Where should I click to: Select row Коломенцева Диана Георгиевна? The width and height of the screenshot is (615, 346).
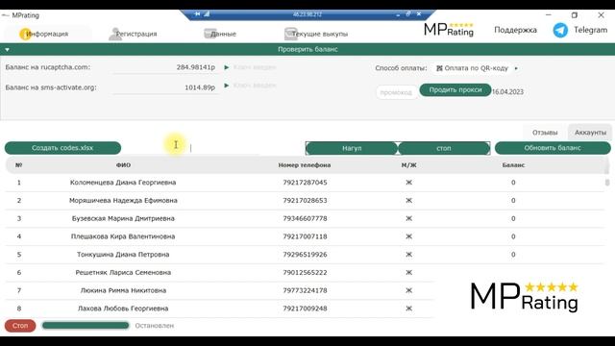305,183
